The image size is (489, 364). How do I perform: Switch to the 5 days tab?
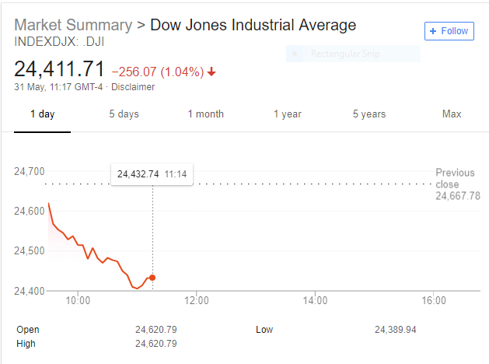pyautogui.click(x=124, y=114)
